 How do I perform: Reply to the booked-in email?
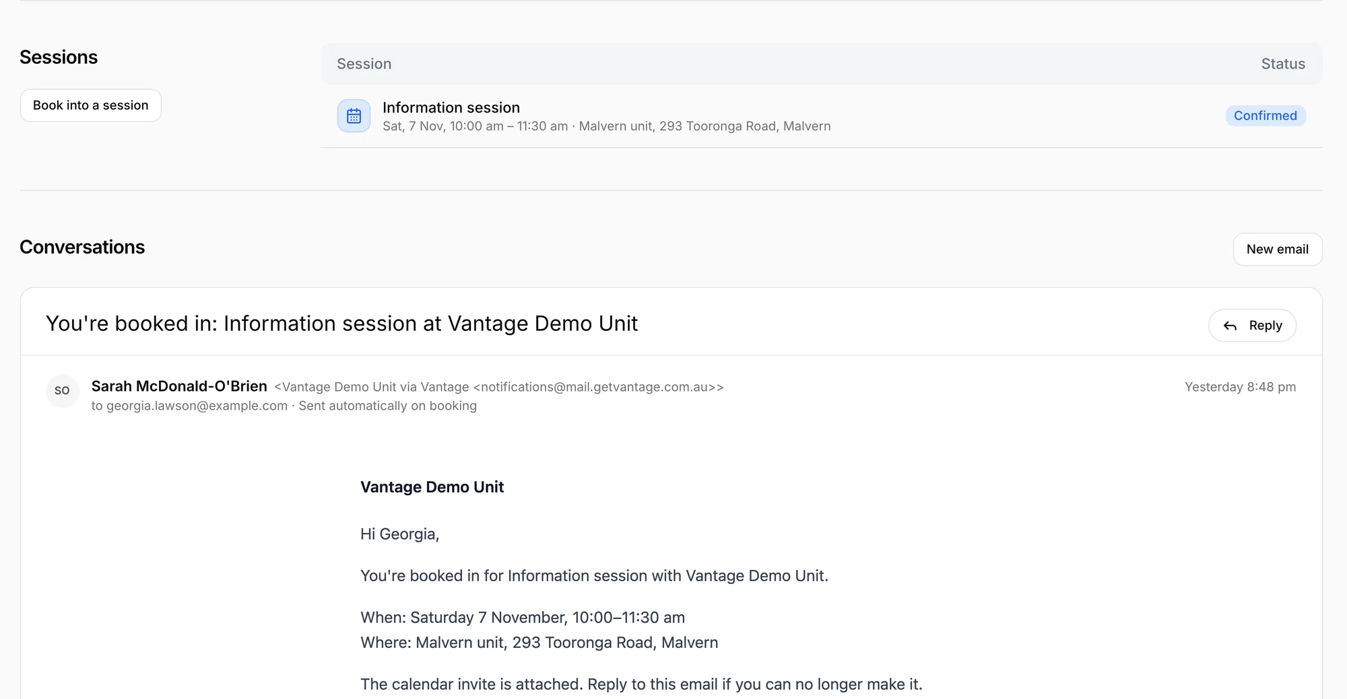tap(1252, 326)
